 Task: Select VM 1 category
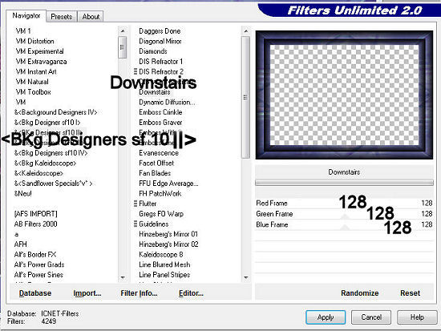(23, 31)
